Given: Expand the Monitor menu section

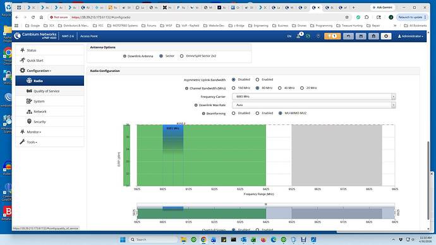Looking at the screenshot, I should 49,132.
